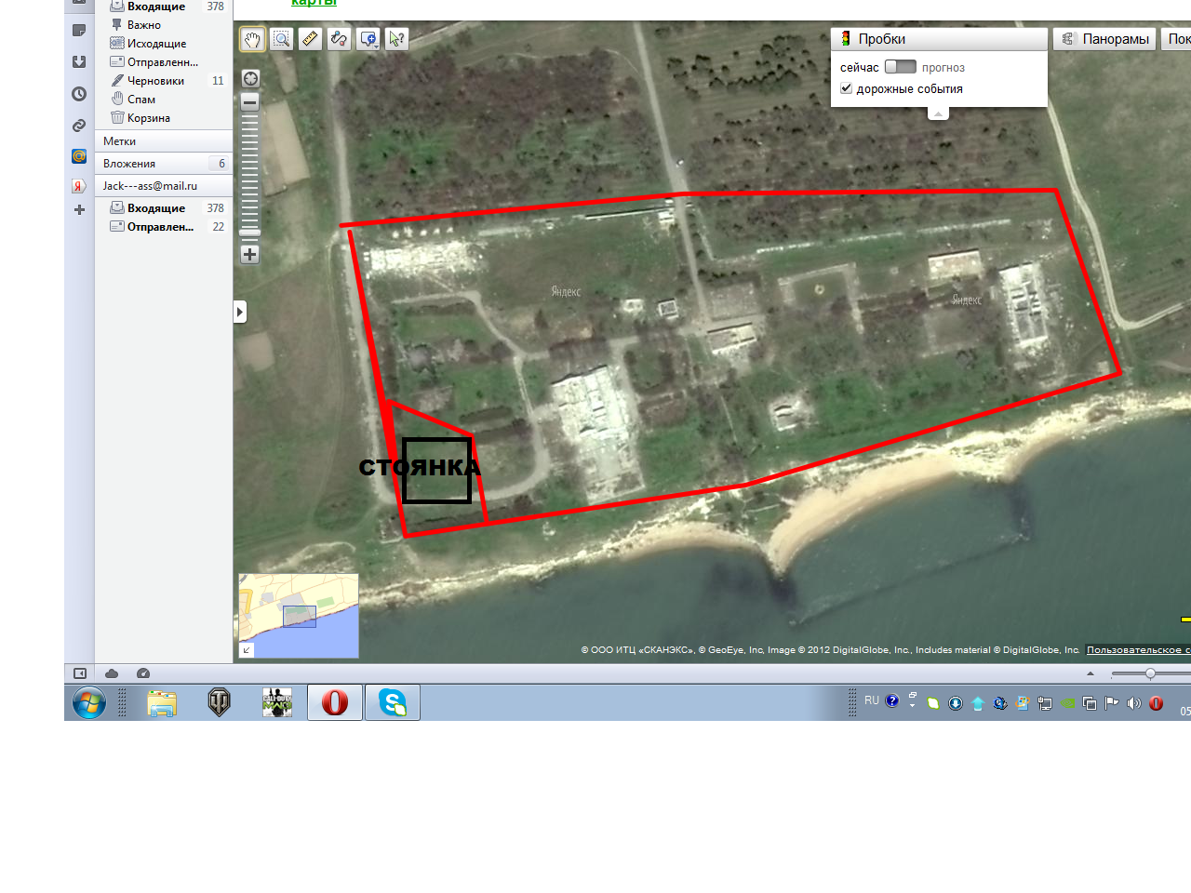This screenshot has width=1191, height=893.
Task: Click the locate-me crosshair button
Action: point(250,79)
